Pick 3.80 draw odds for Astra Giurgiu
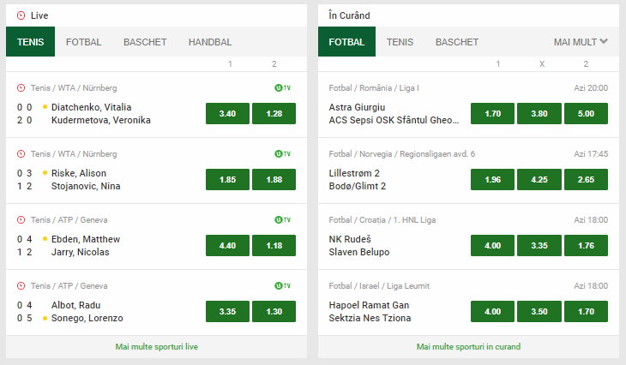This screenshot has width=626, height=365. coord(539,114)
